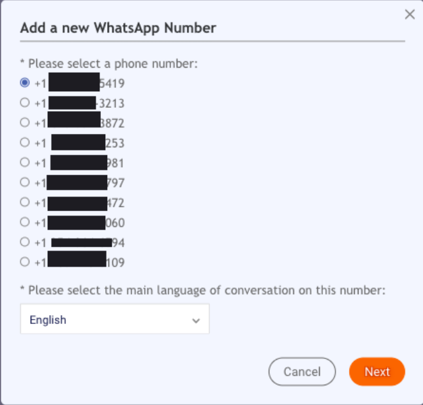The width and height of the screenshot is (423, 405).
Task: Click the orange Next button
Action: tap(377, 372)
